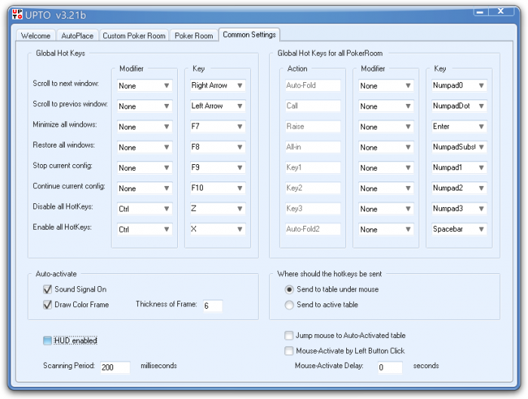This screenshot has height=399, width=528.
Task: Open the Enter key dropdown
Action: tap(459, 126)
